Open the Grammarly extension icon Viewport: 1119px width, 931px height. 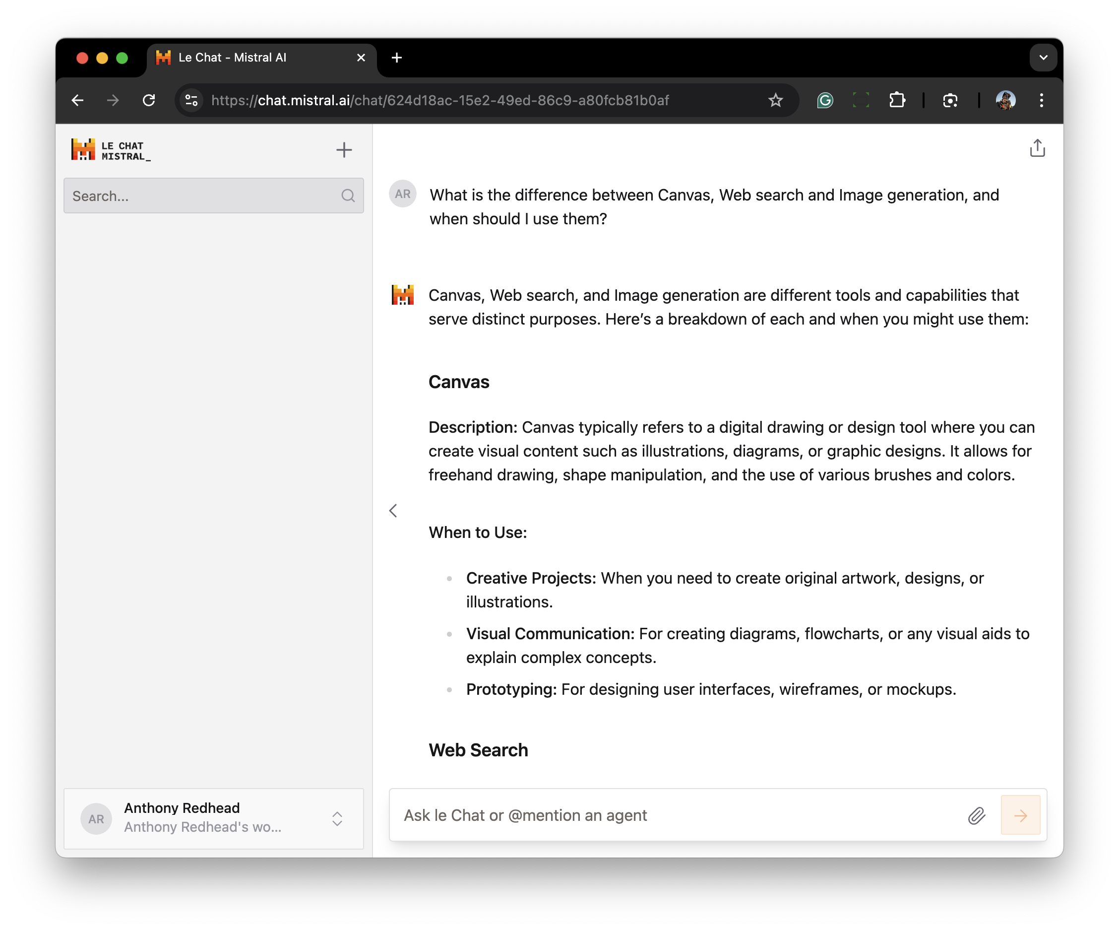(825, 100)
